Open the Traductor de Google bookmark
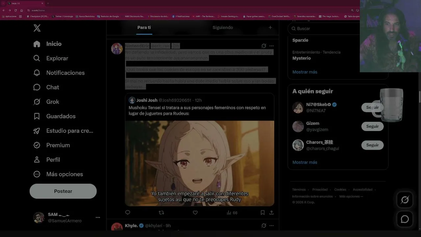 (x=108, y=16)
